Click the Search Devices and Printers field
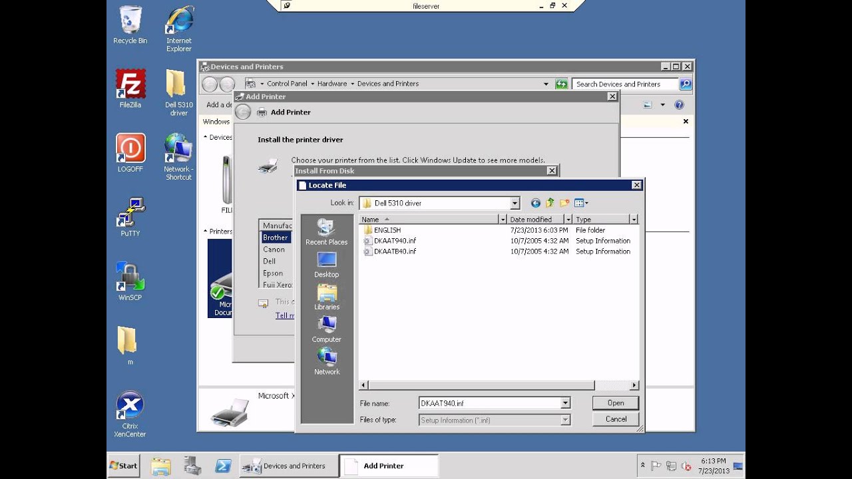 pyautogui.click(x=625, y=84)
